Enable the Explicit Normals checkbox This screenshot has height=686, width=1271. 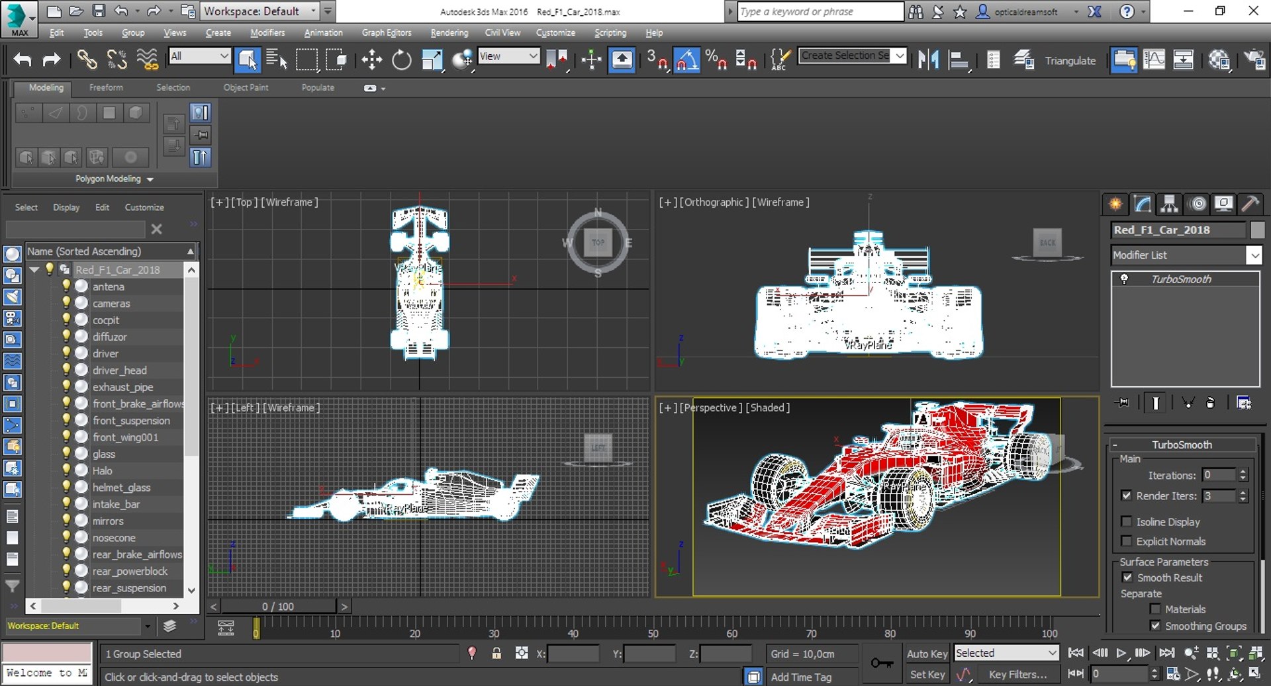pyautogui.click(x=1127, y=541)
